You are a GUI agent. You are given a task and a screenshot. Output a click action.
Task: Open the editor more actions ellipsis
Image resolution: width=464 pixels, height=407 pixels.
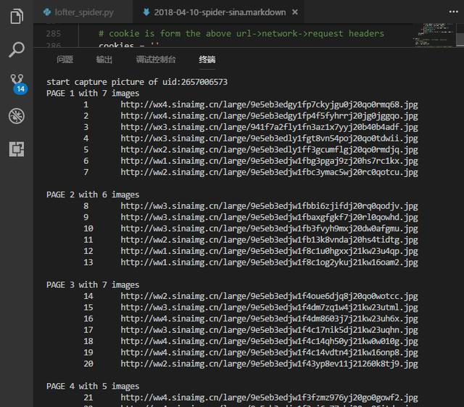point(453,12)
